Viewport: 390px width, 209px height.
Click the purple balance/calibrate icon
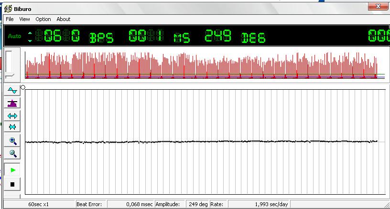click(x=12, y=103)
